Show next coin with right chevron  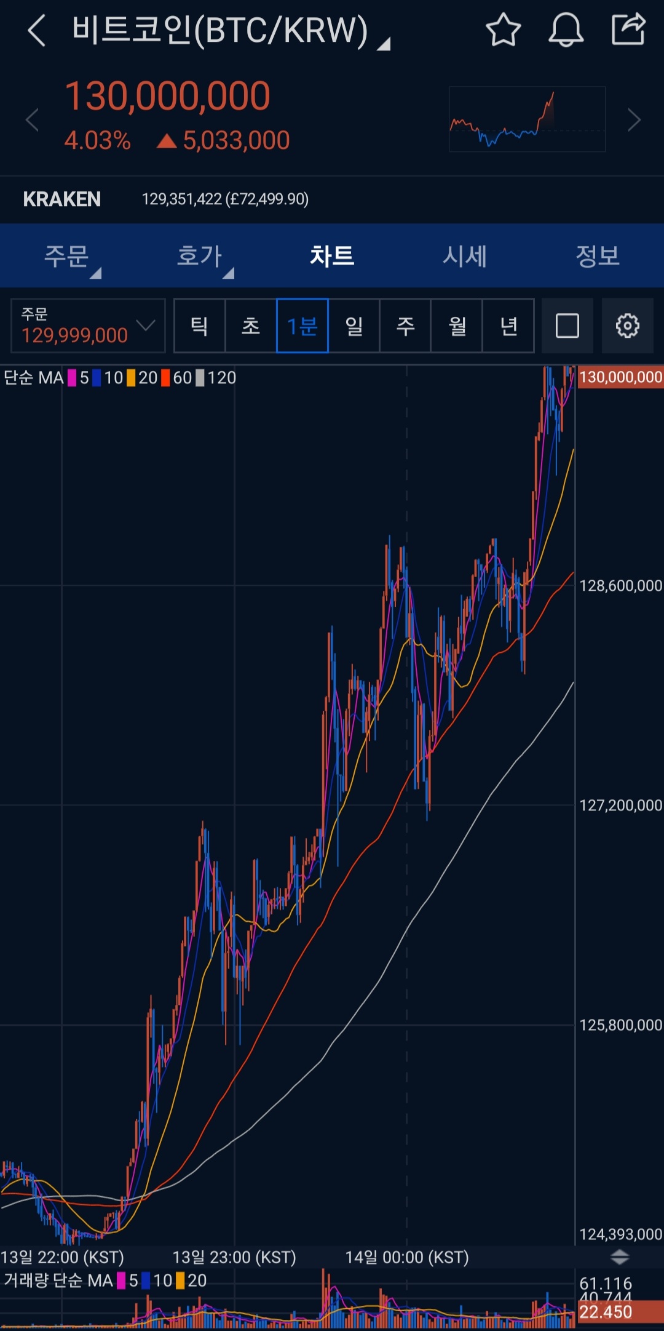(634, 119)
